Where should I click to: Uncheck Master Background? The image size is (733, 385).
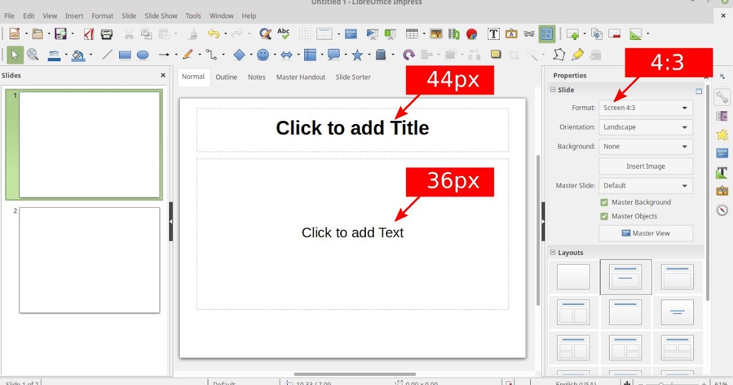coord(604,202)
